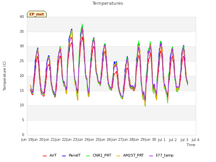This screenshot has width=216, height=162.
Task: Click the Jul 1 x-axis tick label
Action: click(x=162, y=140)
